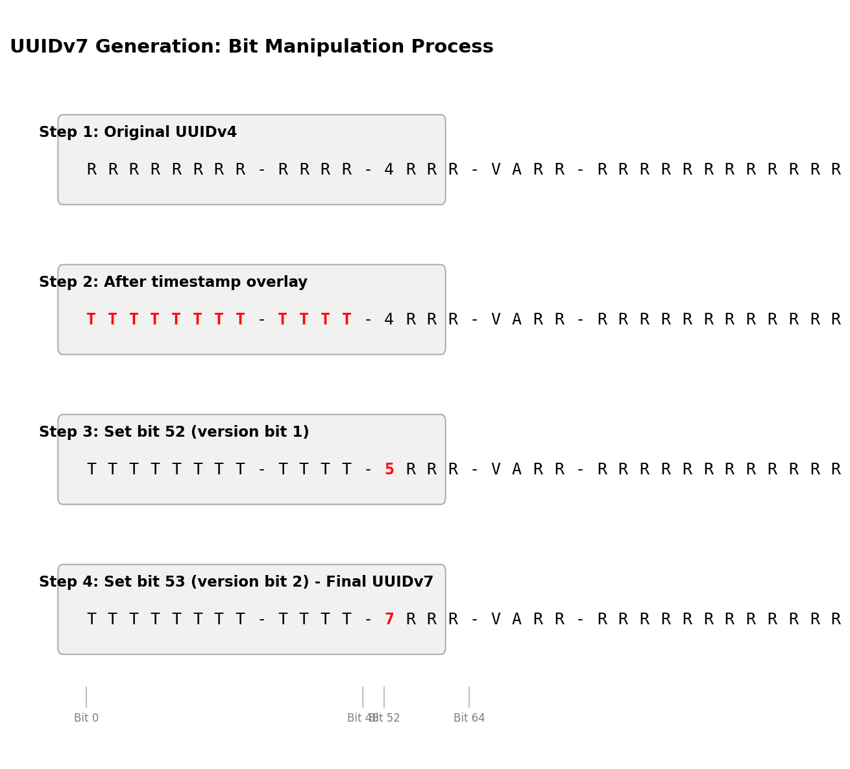Click the tick mark above 'Bit 64'
This screenshot has height=769, width=850.
469,697
